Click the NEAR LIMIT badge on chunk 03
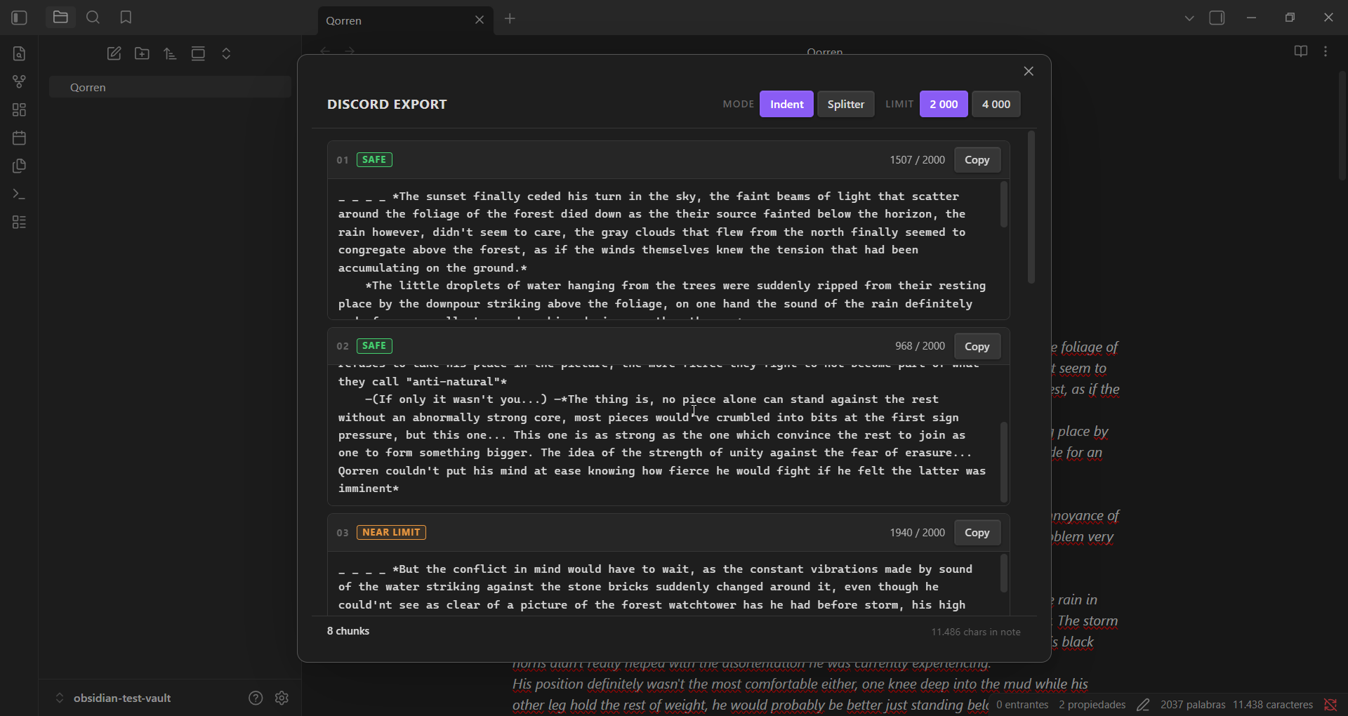The width and height of the screenshot is (1348, 716). pyautogui.click(x=391, y=533)
